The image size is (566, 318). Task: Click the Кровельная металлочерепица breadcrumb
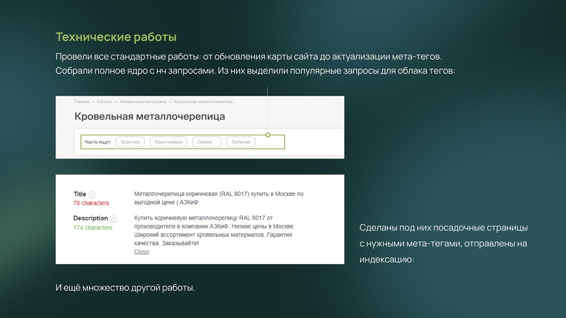[203, 102]
